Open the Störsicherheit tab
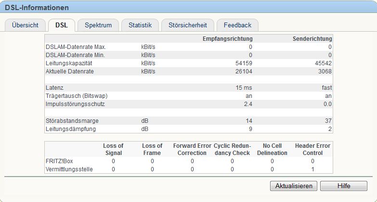Screen dimensions: 377x202 click(187, 25)
